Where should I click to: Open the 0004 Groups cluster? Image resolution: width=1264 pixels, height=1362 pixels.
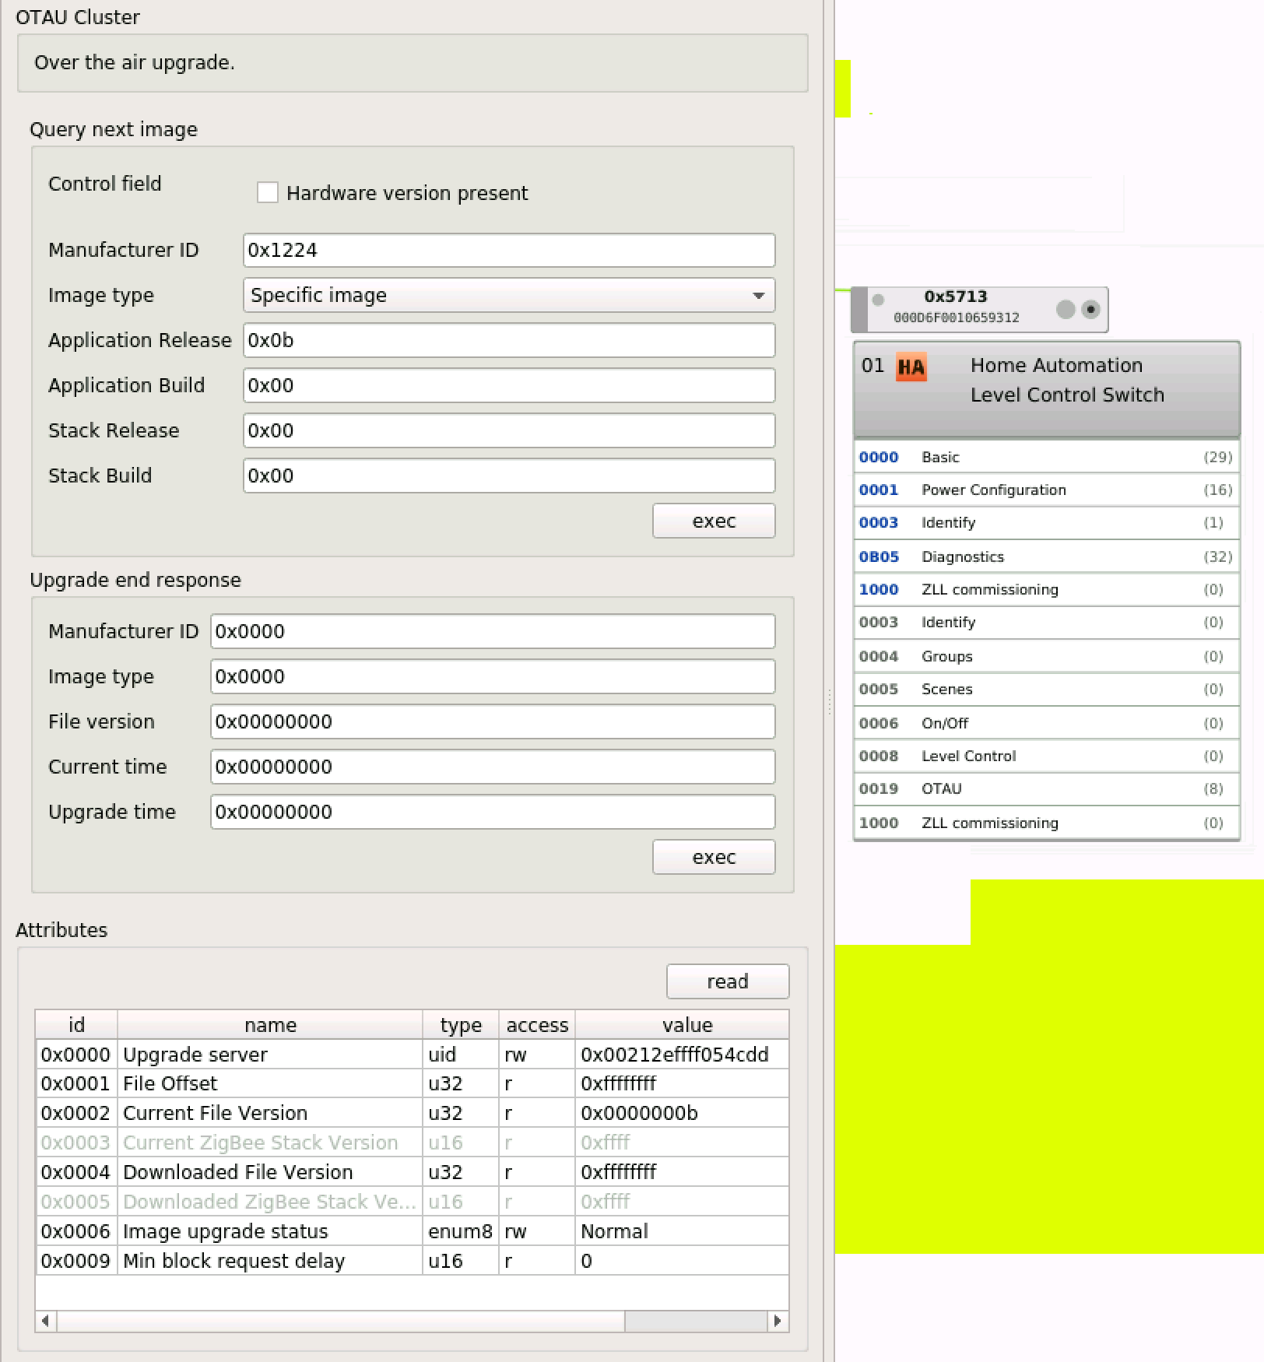pyautogui.click(x=1047, y=656)
